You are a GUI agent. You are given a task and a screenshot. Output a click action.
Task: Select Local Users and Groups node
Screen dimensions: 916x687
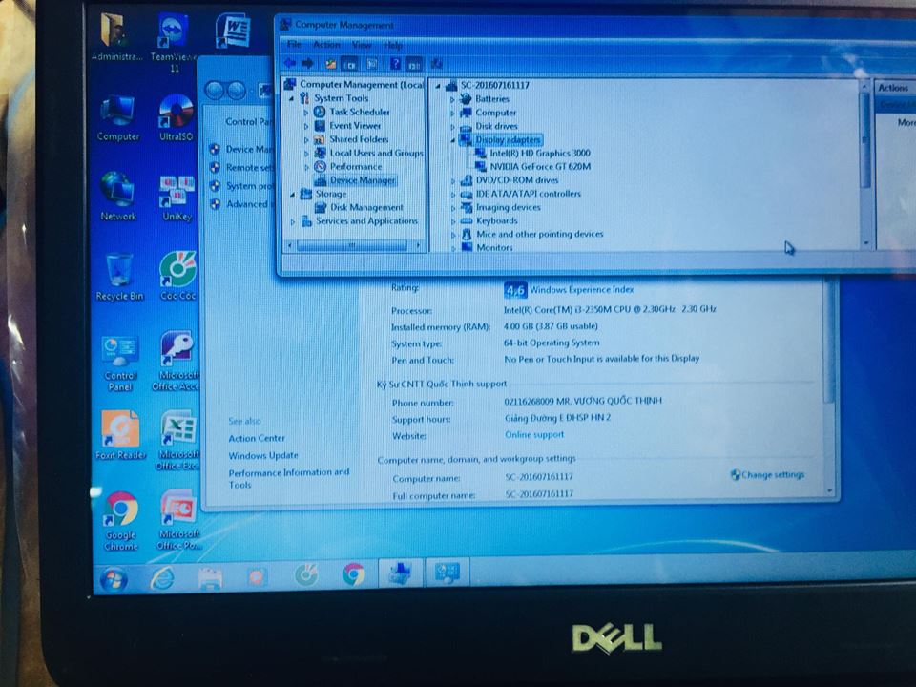[x=376, y=153]
